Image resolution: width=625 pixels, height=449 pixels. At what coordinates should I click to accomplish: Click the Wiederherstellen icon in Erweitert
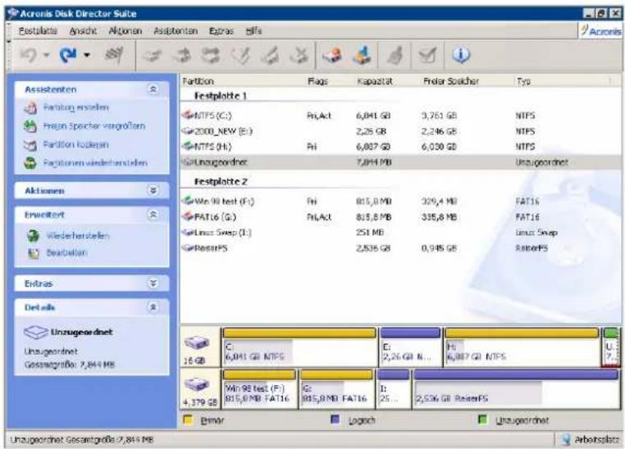33,236
